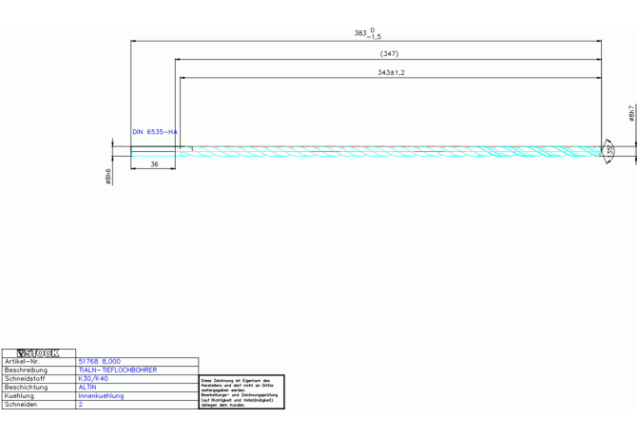Viewport: 637px width, 437px height.
Task: Click the Schneidstoff row label
Action: tap(25, 378)
